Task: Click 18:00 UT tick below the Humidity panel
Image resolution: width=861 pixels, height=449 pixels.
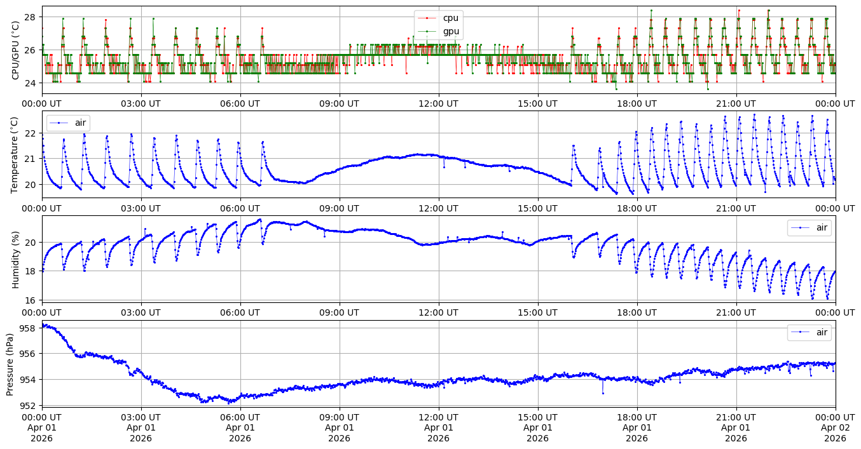Action: [x=637, y=312]
